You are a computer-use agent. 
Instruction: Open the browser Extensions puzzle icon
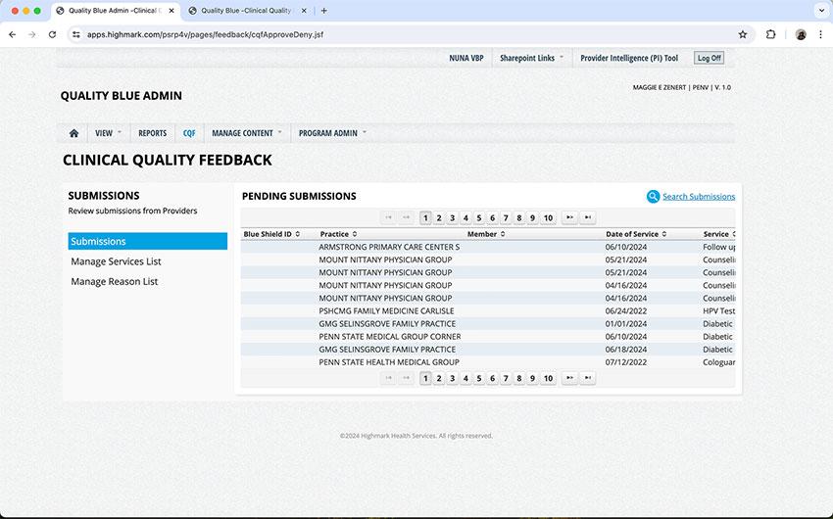point(770,34)
